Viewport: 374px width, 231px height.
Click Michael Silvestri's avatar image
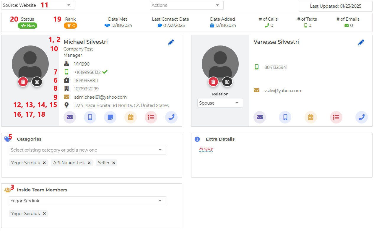tap(30, 64)
